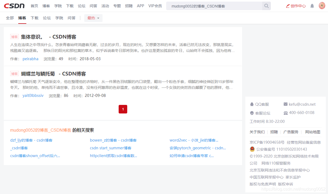Open the 版权申诉 link
Screen dimensions: 328x194
click(286, 184)
